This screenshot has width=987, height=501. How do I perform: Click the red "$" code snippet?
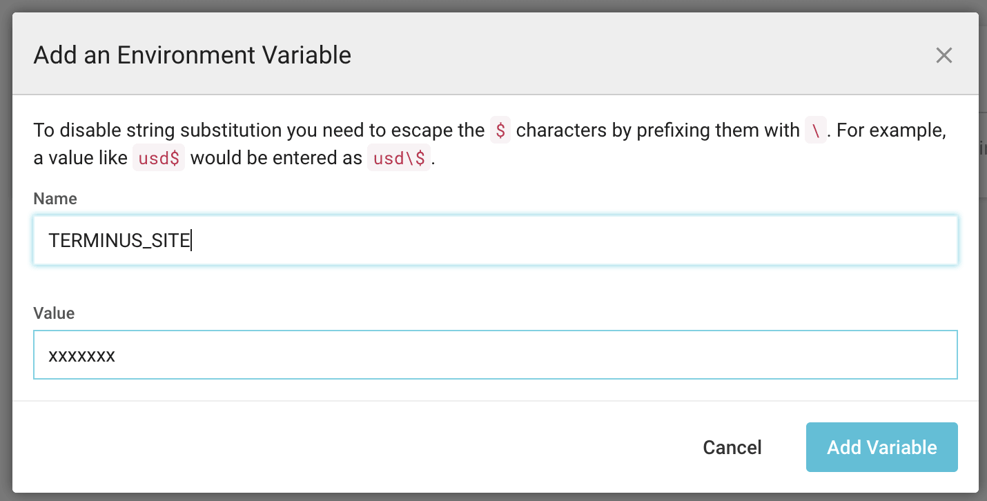tap(500, 130)
